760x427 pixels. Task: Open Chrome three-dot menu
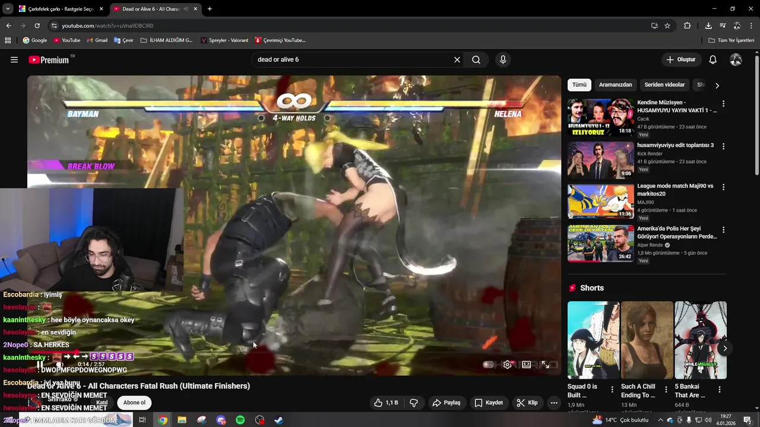pyautogui.click(x=751, y=26)
